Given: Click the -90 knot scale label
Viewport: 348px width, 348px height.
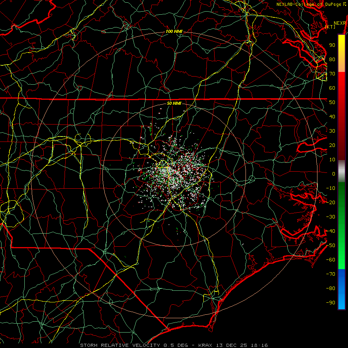Looking at the screenshot, I should click(331, 303).
